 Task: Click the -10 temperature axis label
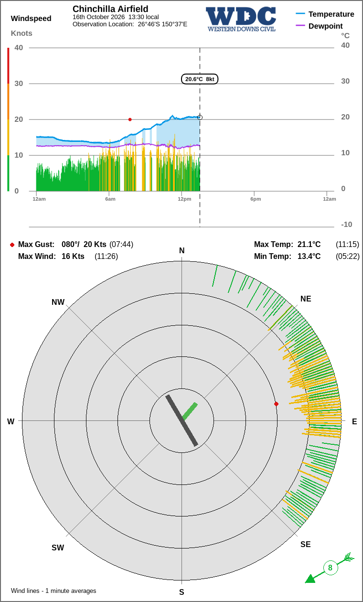(346, 225)
